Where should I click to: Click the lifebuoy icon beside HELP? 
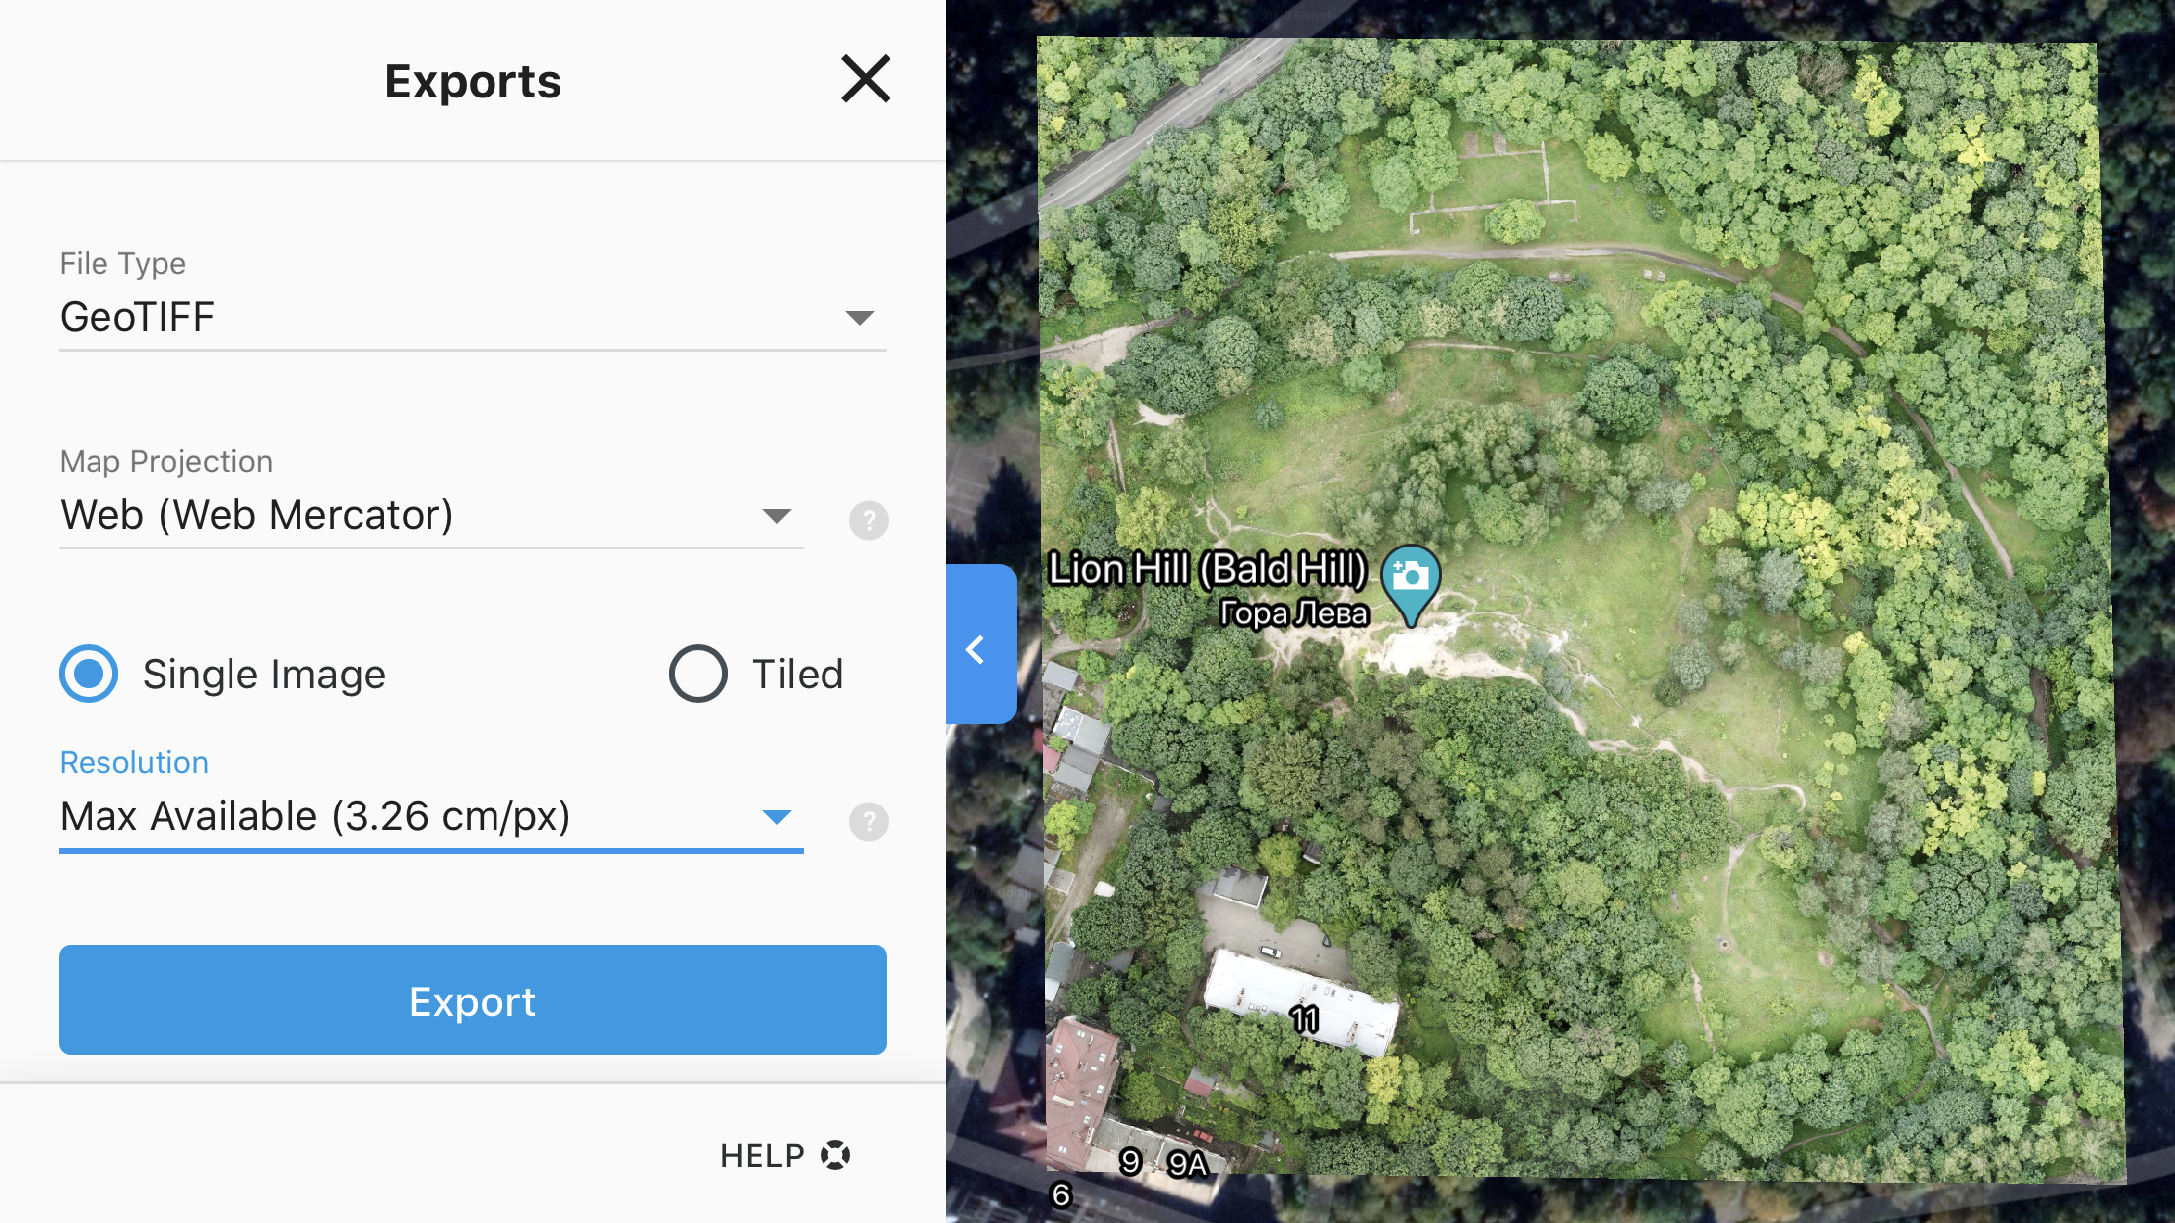[835, 1155]
